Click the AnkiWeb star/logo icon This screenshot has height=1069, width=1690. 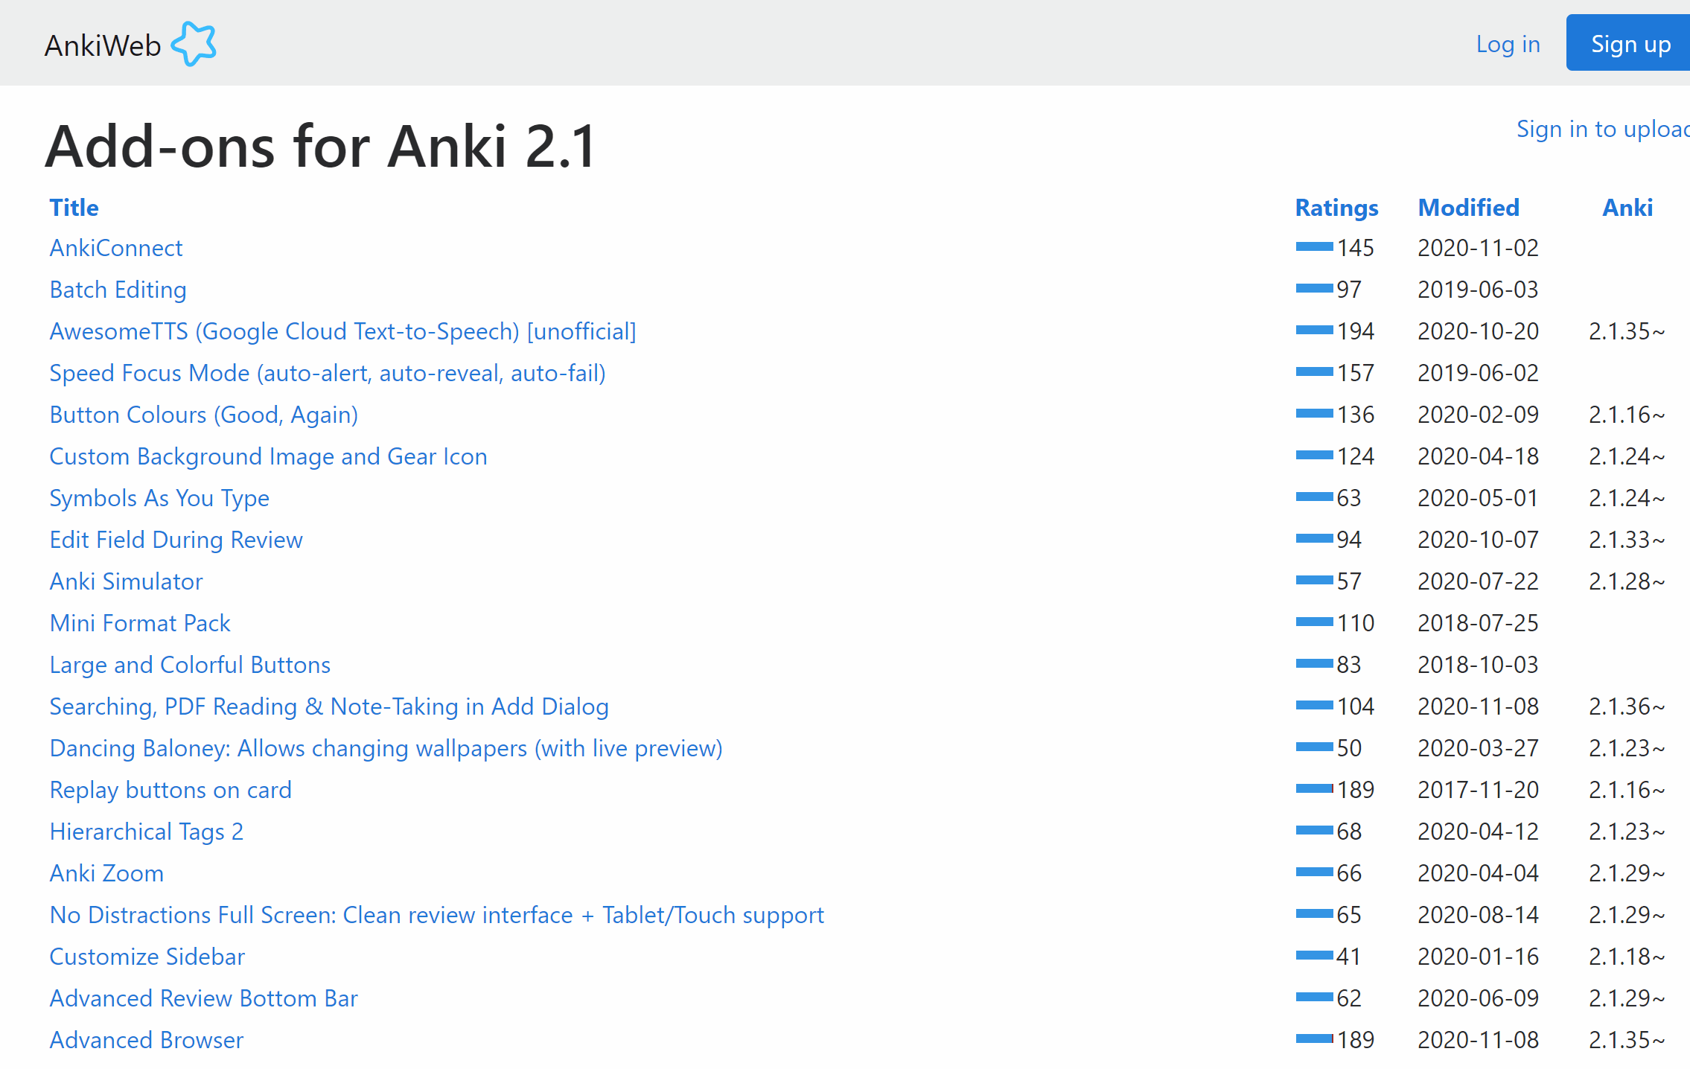pos(196,45)
